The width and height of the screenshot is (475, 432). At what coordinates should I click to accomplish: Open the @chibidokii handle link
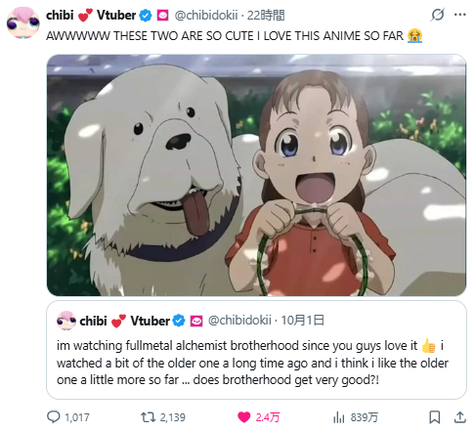206,16
